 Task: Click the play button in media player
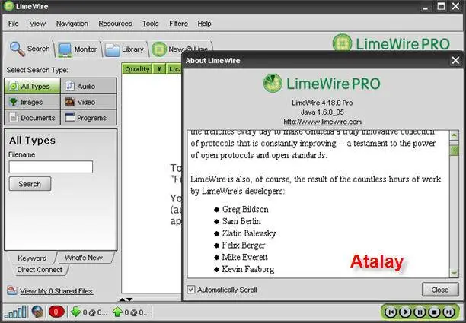(405, 312)
